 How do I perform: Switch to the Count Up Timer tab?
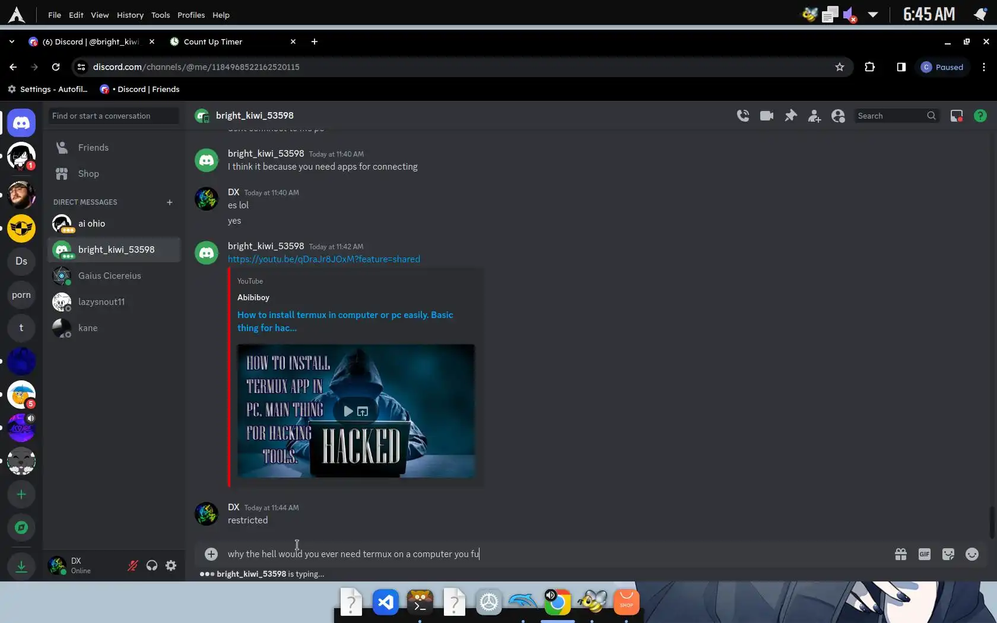click(233, 42)
